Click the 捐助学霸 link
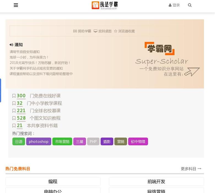Viewport: 215px width, 193px height. (82, 31)
